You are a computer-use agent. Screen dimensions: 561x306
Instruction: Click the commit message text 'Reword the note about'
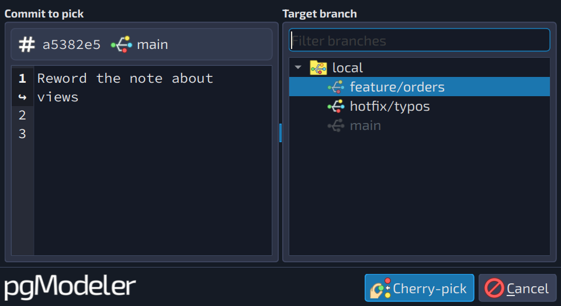[x=125, y=78]
